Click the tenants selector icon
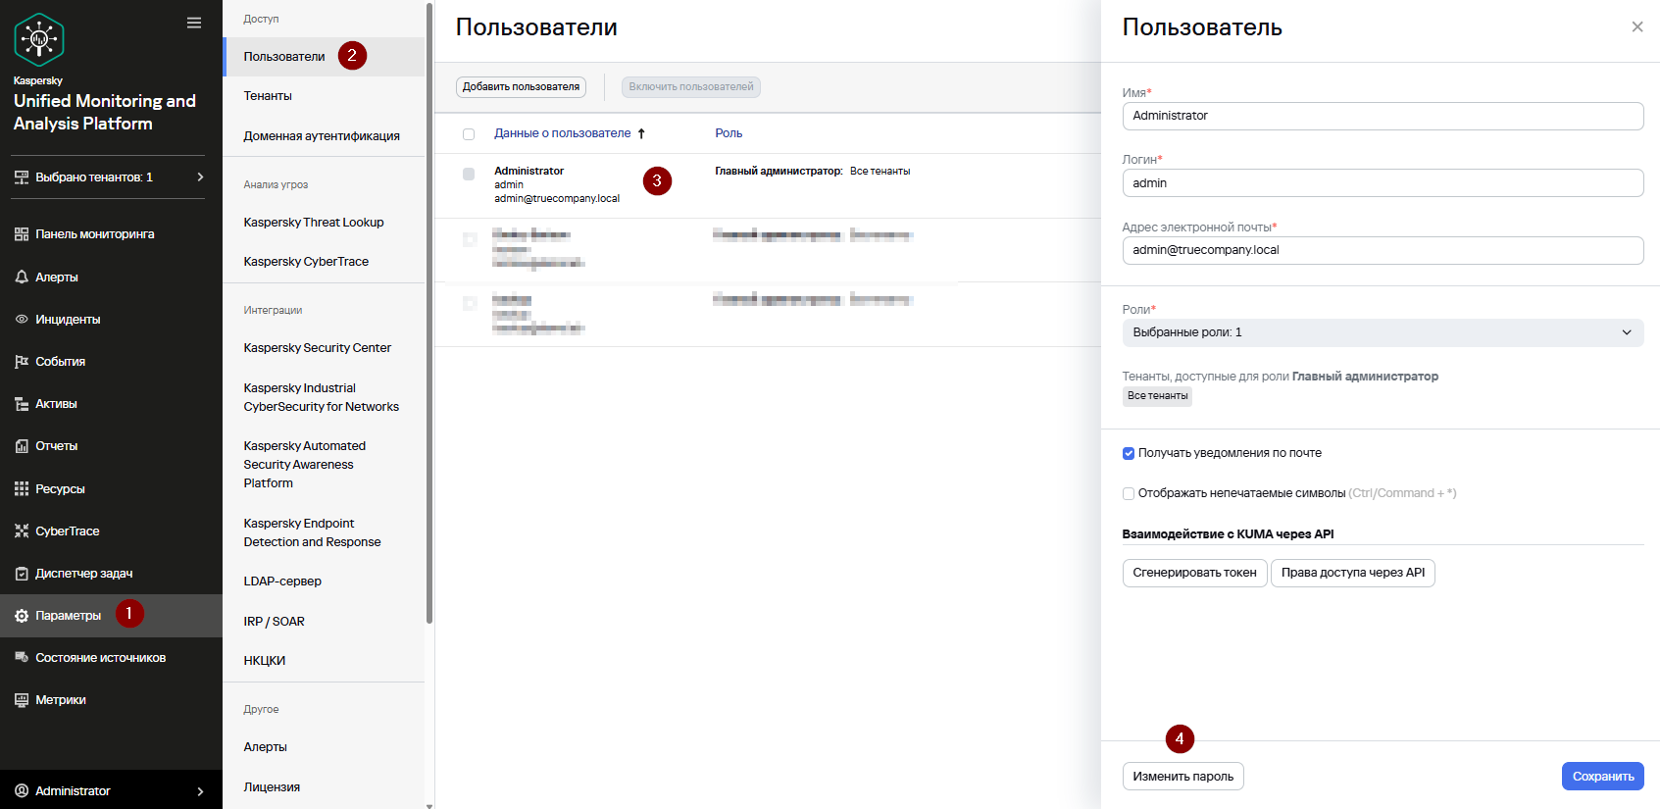1660x809 pixels. click(22, 177)
